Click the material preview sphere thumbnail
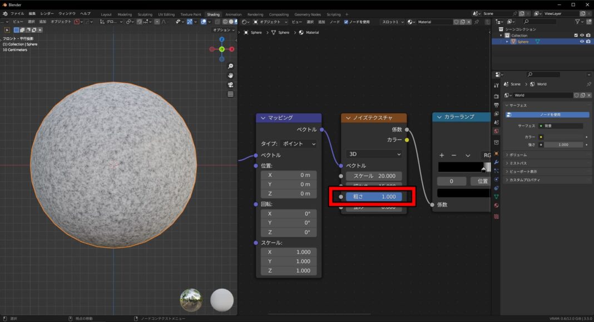The width and height of the screenshot is (594, 322). (x=221, y=299)
